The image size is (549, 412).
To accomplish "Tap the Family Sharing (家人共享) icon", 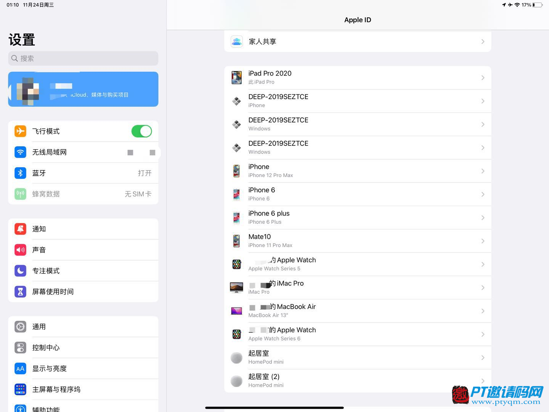I will click(237, 41).
